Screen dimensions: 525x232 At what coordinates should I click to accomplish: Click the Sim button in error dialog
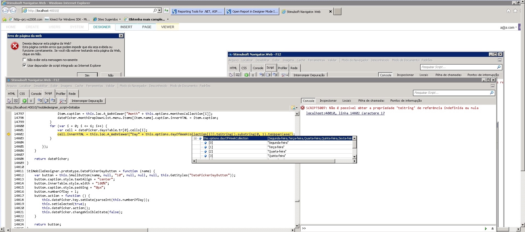(x=87, y=75)
